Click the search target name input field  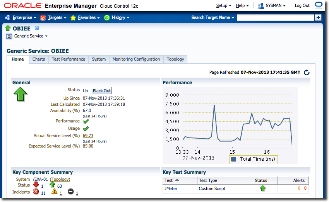click(275, 17)
